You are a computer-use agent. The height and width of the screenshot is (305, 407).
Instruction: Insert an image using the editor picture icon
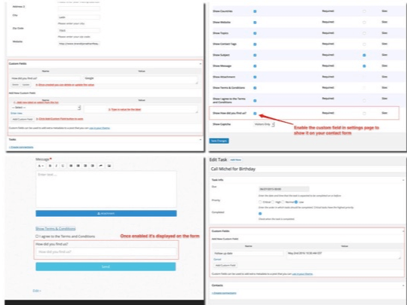109,166
